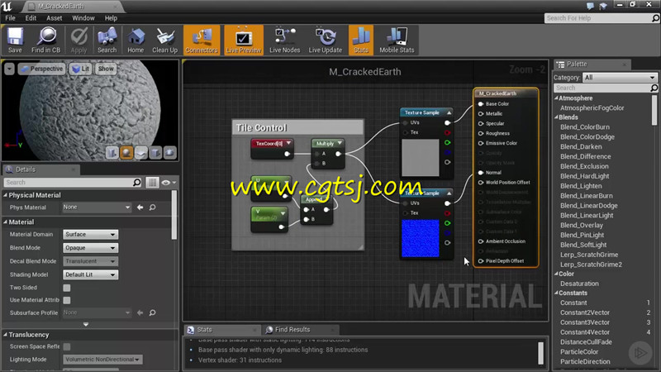Collapse the Translucency section
Screen dimensions: 661x372
point(6,335)
